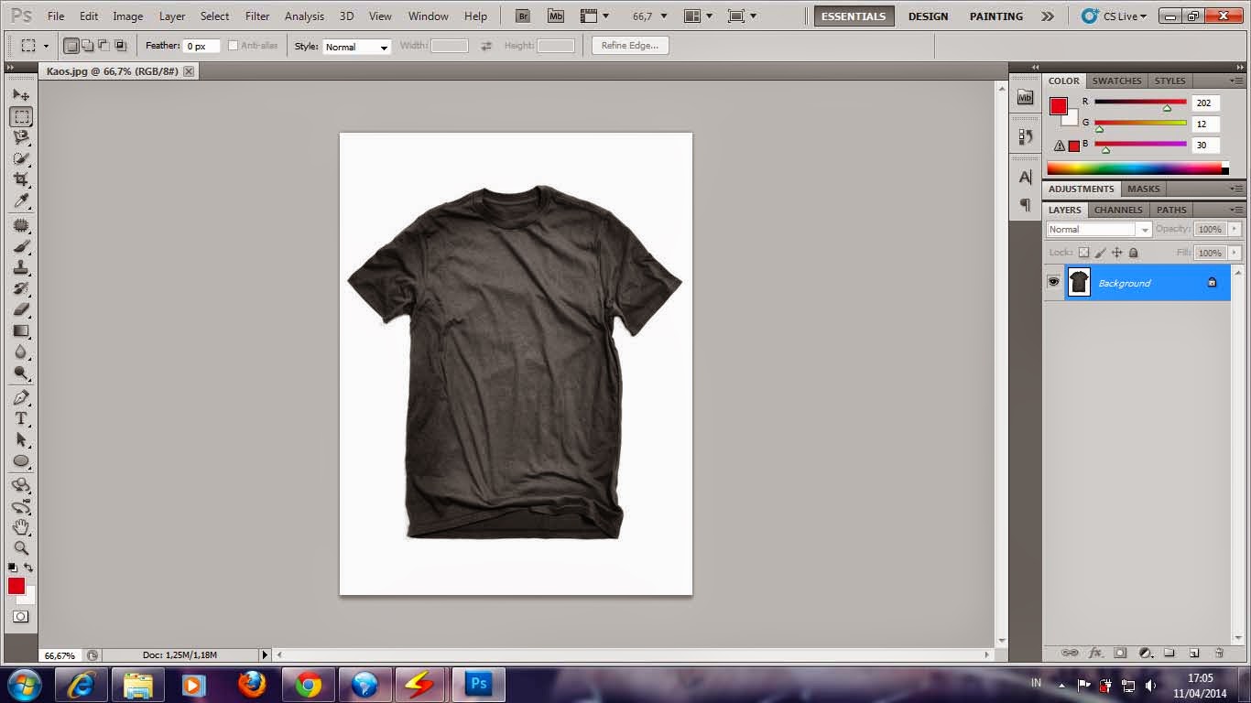1251x703 pixels.
Task: Enable Intersect with selection mode
Action: click(120, 46)
